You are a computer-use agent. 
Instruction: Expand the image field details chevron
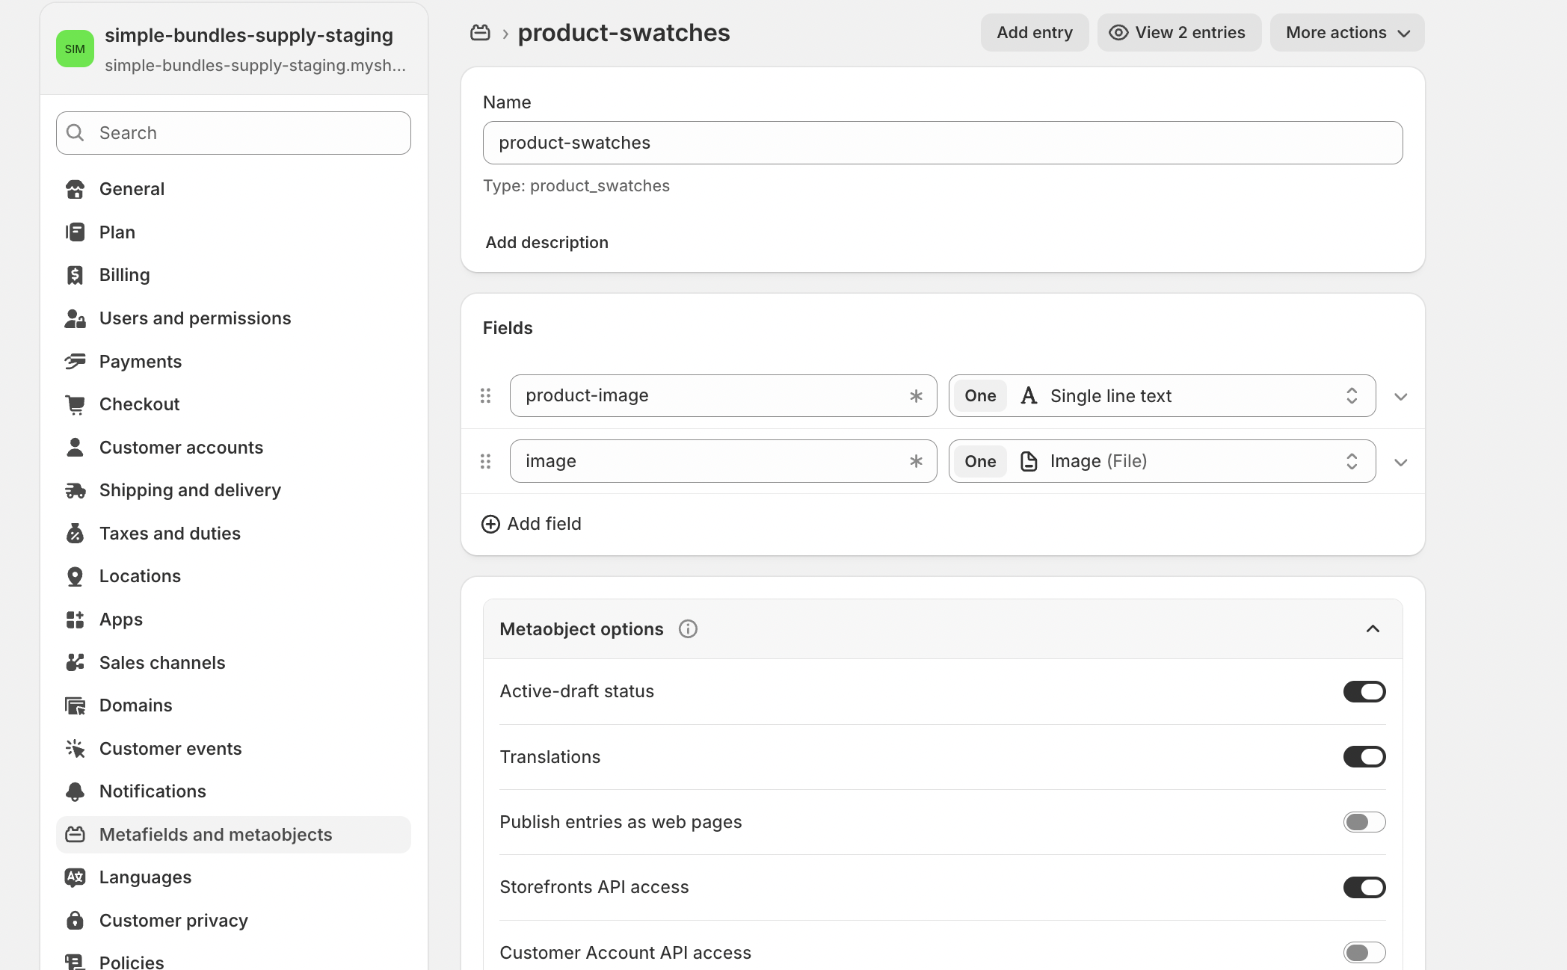click(1400, 463)
